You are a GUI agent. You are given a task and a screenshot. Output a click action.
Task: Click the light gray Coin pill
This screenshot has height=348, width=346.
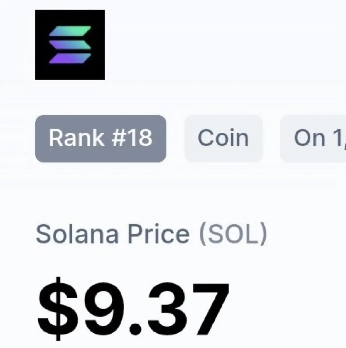223,138
